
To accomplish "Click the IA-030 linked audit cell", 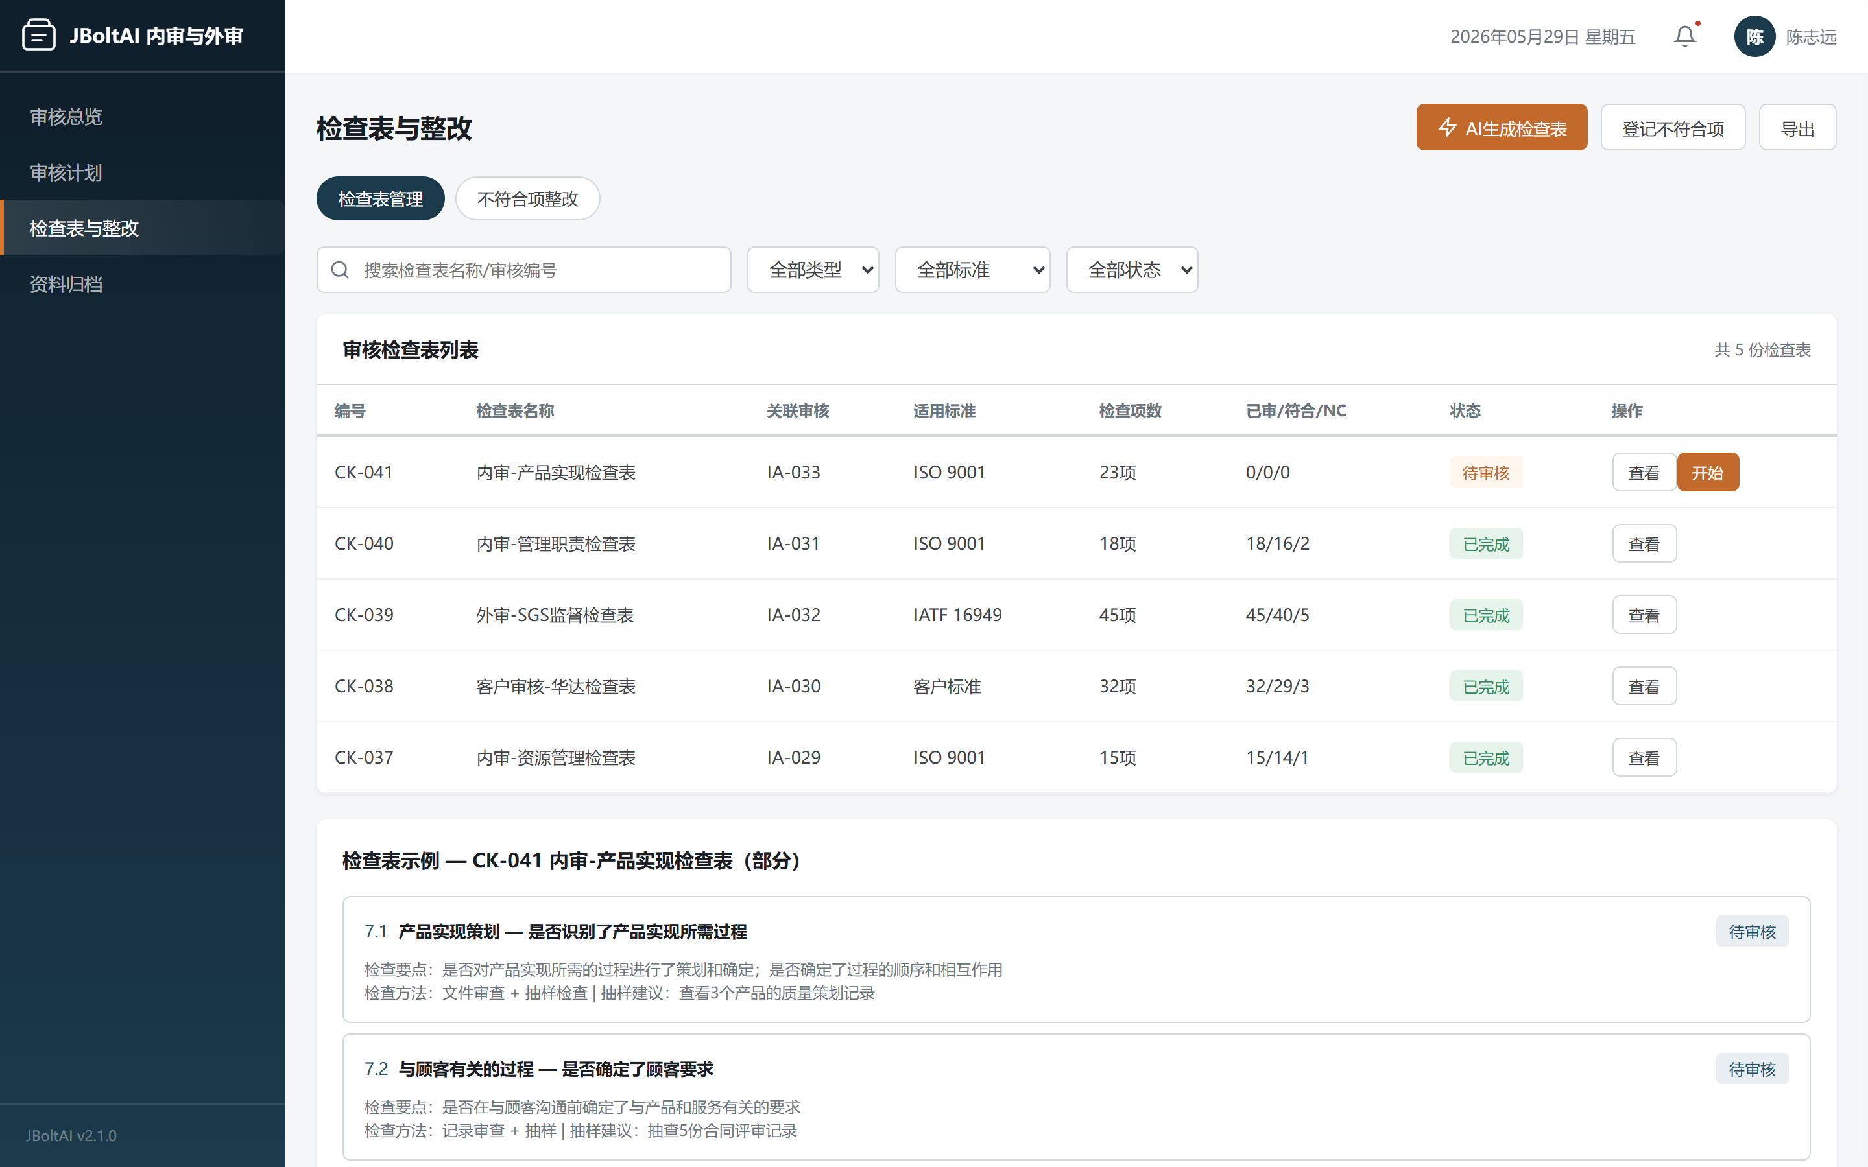I will coord(793,686).
